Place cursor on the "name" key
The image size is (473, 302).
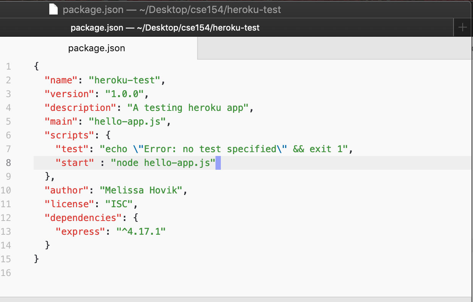pos(61,80)
